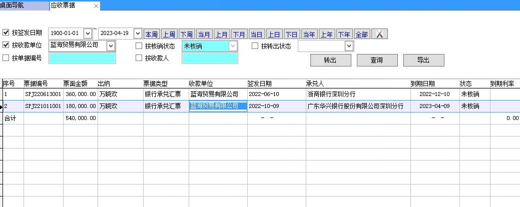Viewport: 520px width, 207px height.
Task: Select the 当日 date shortcut
Action: coord(256,34)
